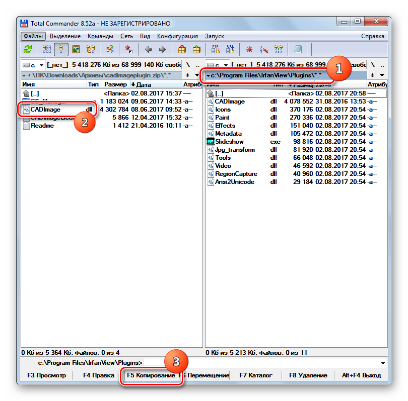Open the Файлы menu
This screenshot has width=408, height=401.
tap(33, 36)
